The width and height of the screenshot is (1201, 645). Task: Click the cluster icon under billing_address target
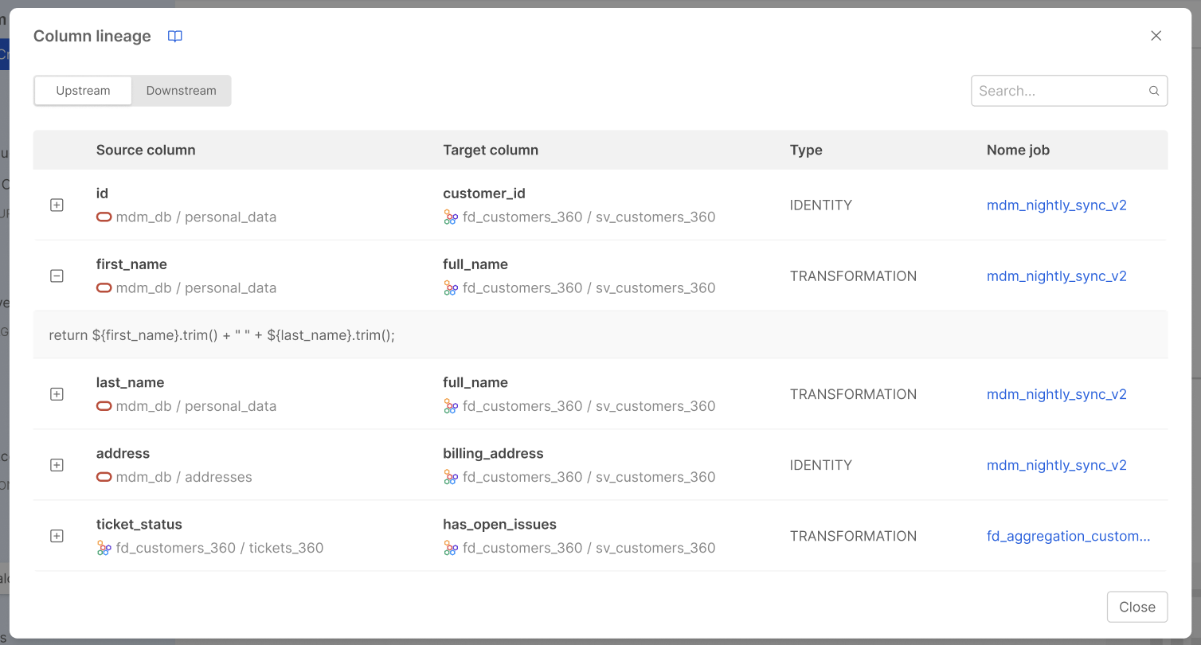[x=450, y=478]
